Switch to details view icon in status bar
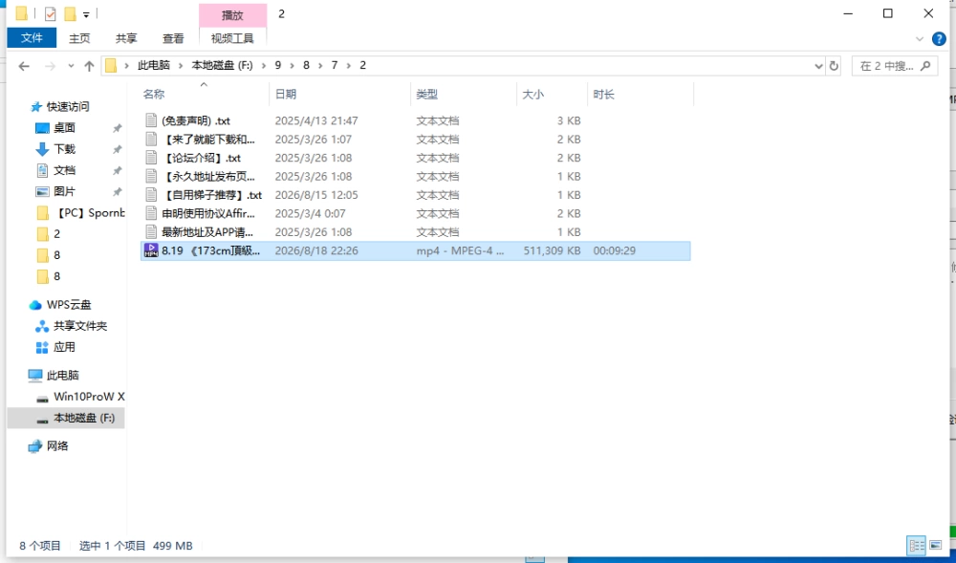 tap(917, 546)
